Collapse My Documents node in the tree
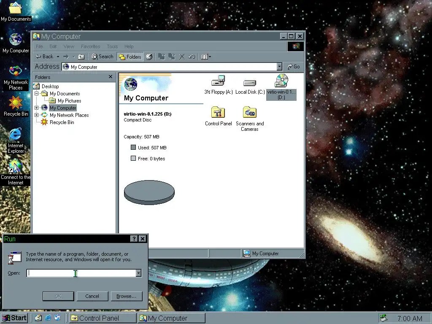 coord(37,94)
